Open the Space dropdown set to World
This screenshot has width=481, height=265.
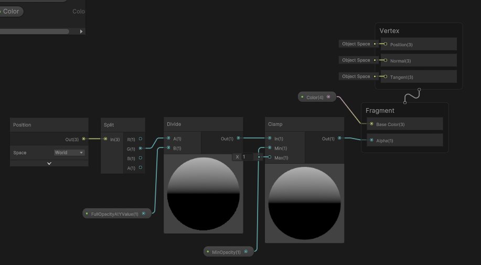coord(69,153)
